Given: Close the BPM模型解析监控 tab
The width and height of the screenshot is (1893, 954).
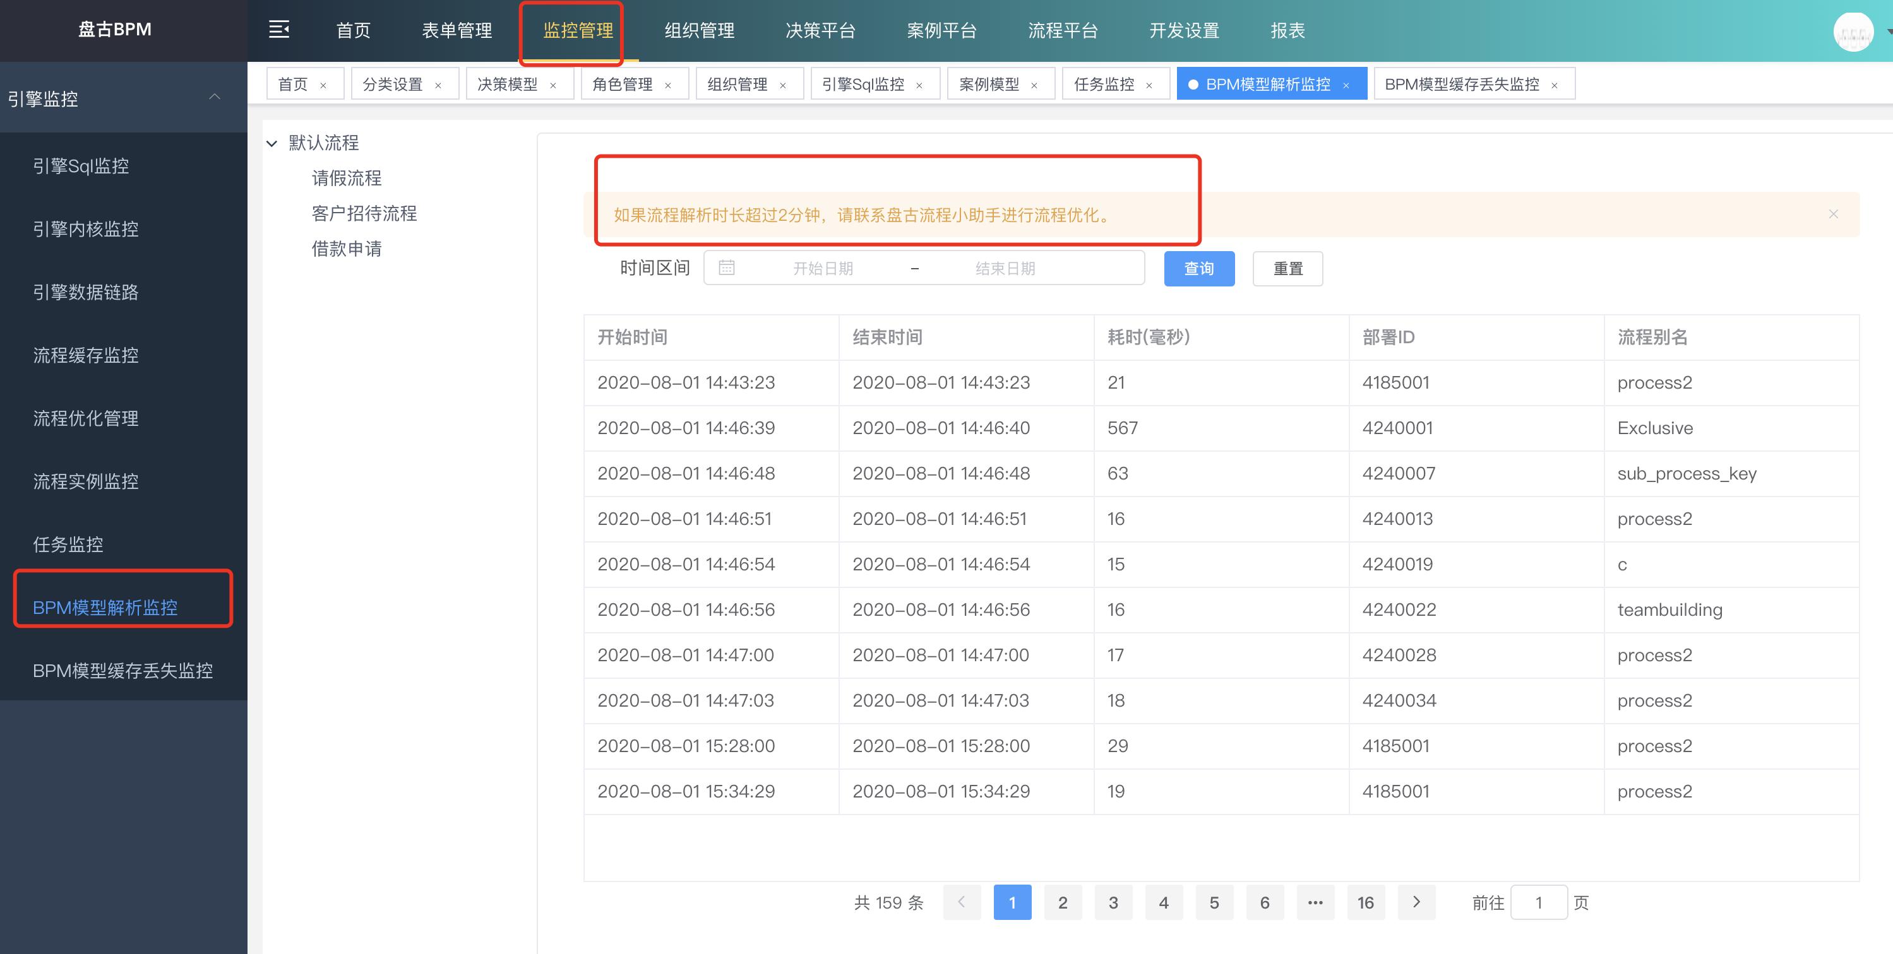Looking at the screenshot, I should pyautogui.click(x=1346, y=86).
